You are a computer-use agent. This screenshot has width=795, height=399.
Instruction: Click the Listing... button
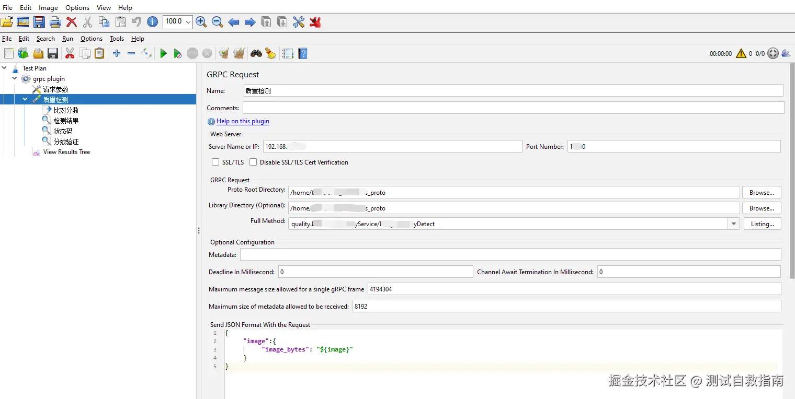pos(762,224)
